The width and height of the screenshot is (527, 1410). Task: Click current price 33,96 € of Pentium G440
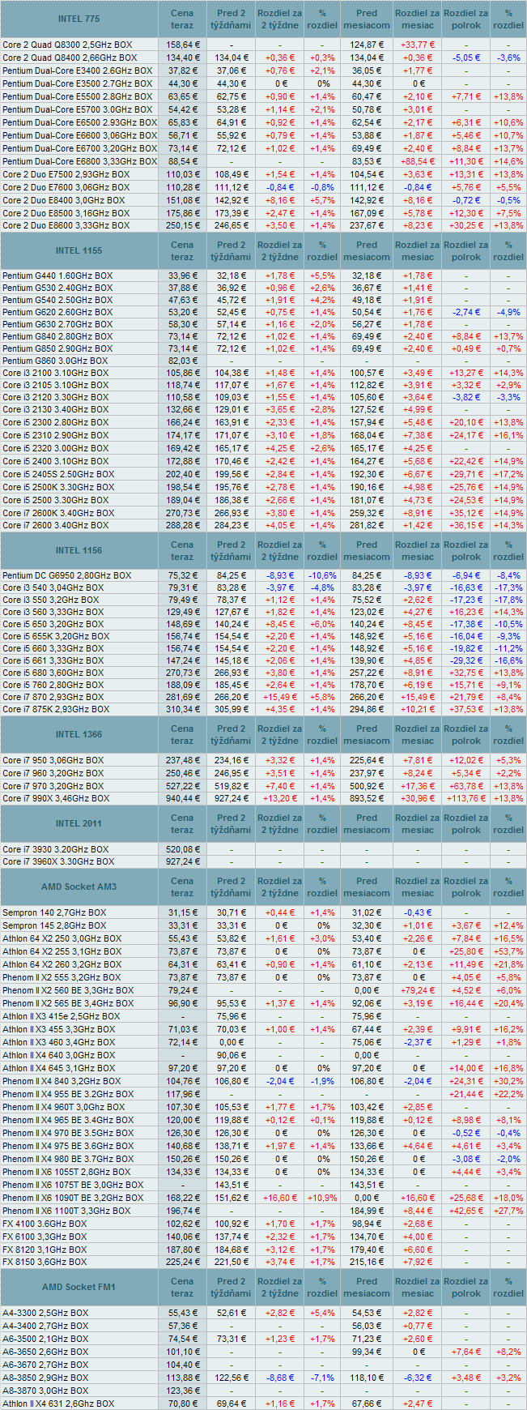(x=182, y=276)
